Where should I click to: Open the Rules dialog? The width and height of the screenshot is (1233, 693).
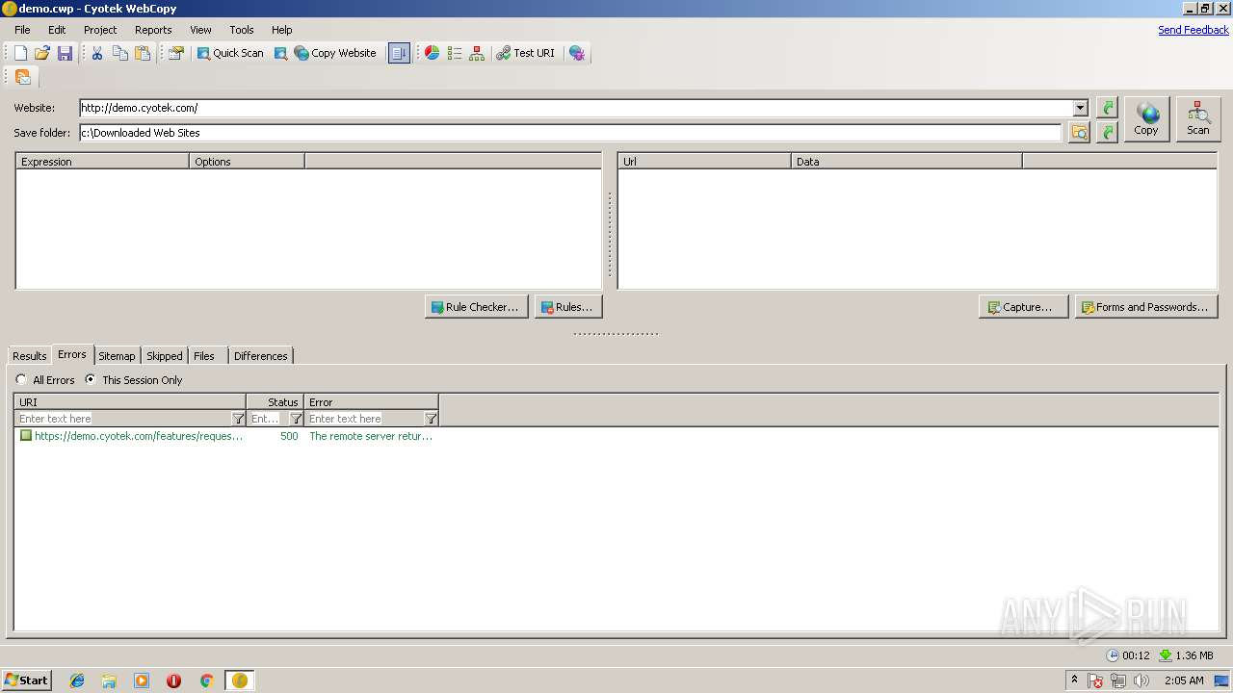(568, 307)
